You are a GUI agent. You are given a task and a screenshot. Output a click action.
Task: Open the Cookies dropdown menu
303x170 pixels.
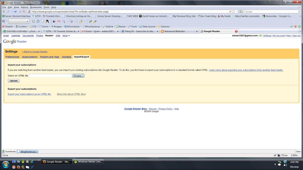point(22,27)
